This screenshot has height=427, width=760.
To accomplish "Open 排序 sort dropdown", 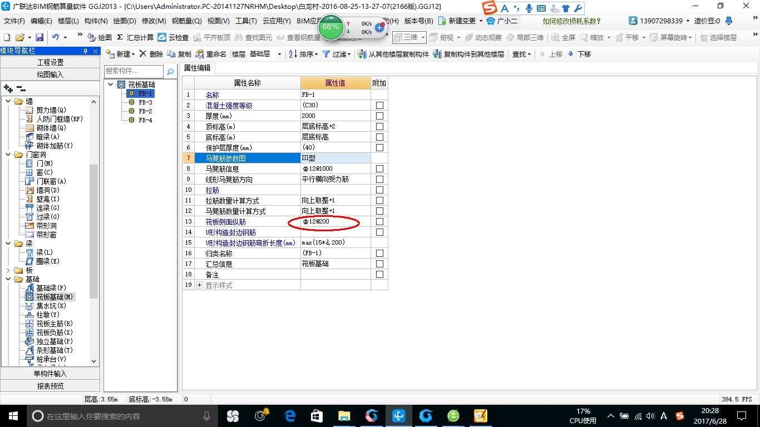I will click(304, 54).
